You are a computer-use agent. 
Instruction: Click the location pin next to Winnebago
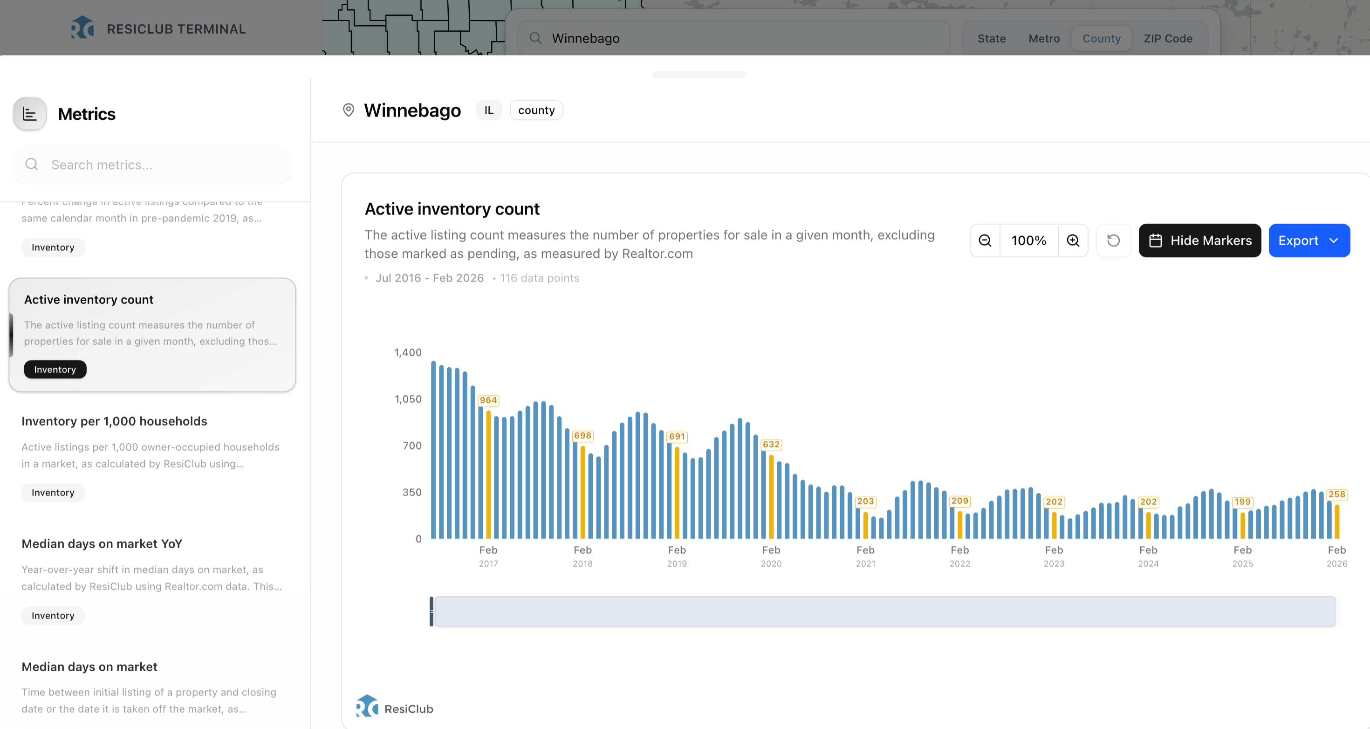pyautogui.click(x=349, y=110)
